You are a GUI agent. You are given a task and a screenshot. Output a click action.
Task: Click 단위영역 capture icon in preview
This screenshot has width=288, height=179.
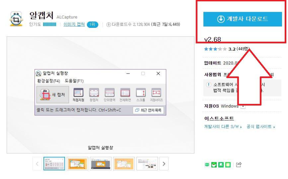pos(110,95)
